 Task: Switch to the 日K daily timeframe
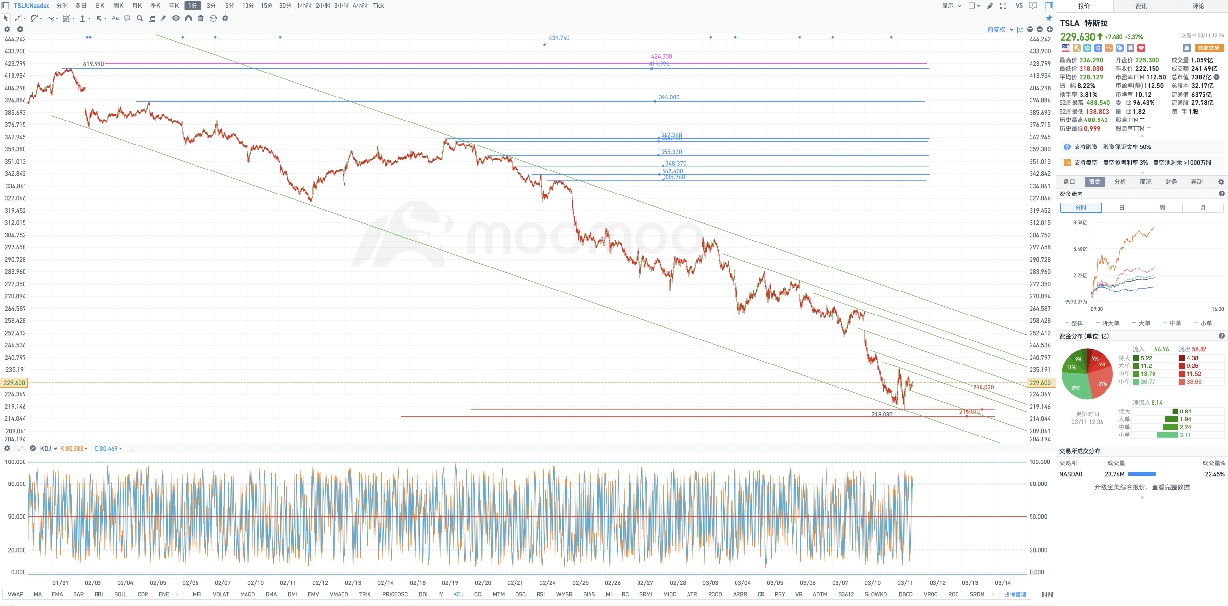tap(99, 6)
